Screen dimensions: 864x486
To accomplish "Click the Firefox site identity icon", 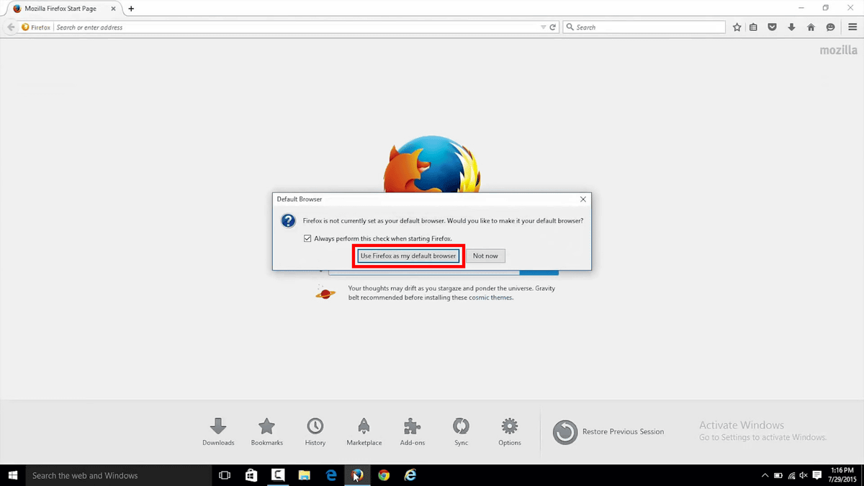I will click(x=36, y=27).
